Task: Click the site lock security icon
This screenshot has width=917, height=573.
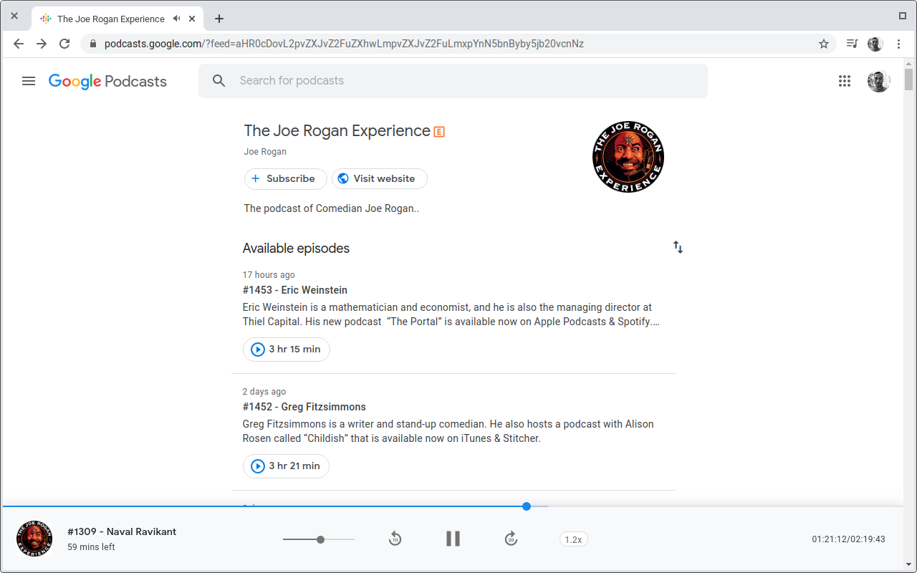Action: coord(93,44)
